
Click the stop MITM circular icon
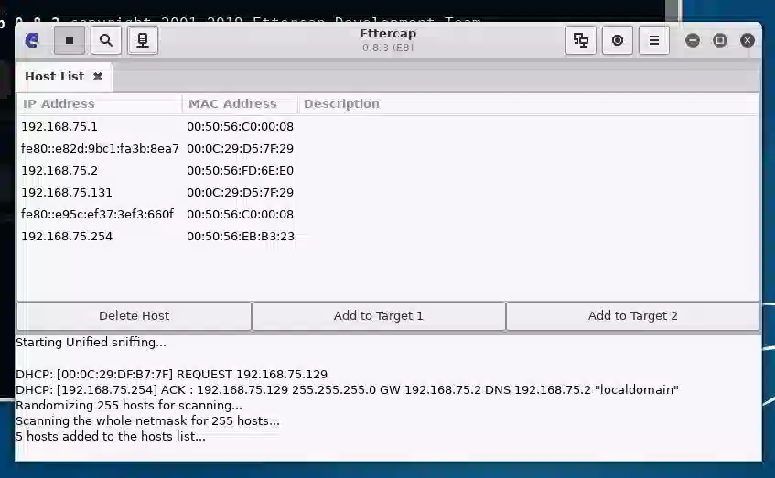[618, 40]
